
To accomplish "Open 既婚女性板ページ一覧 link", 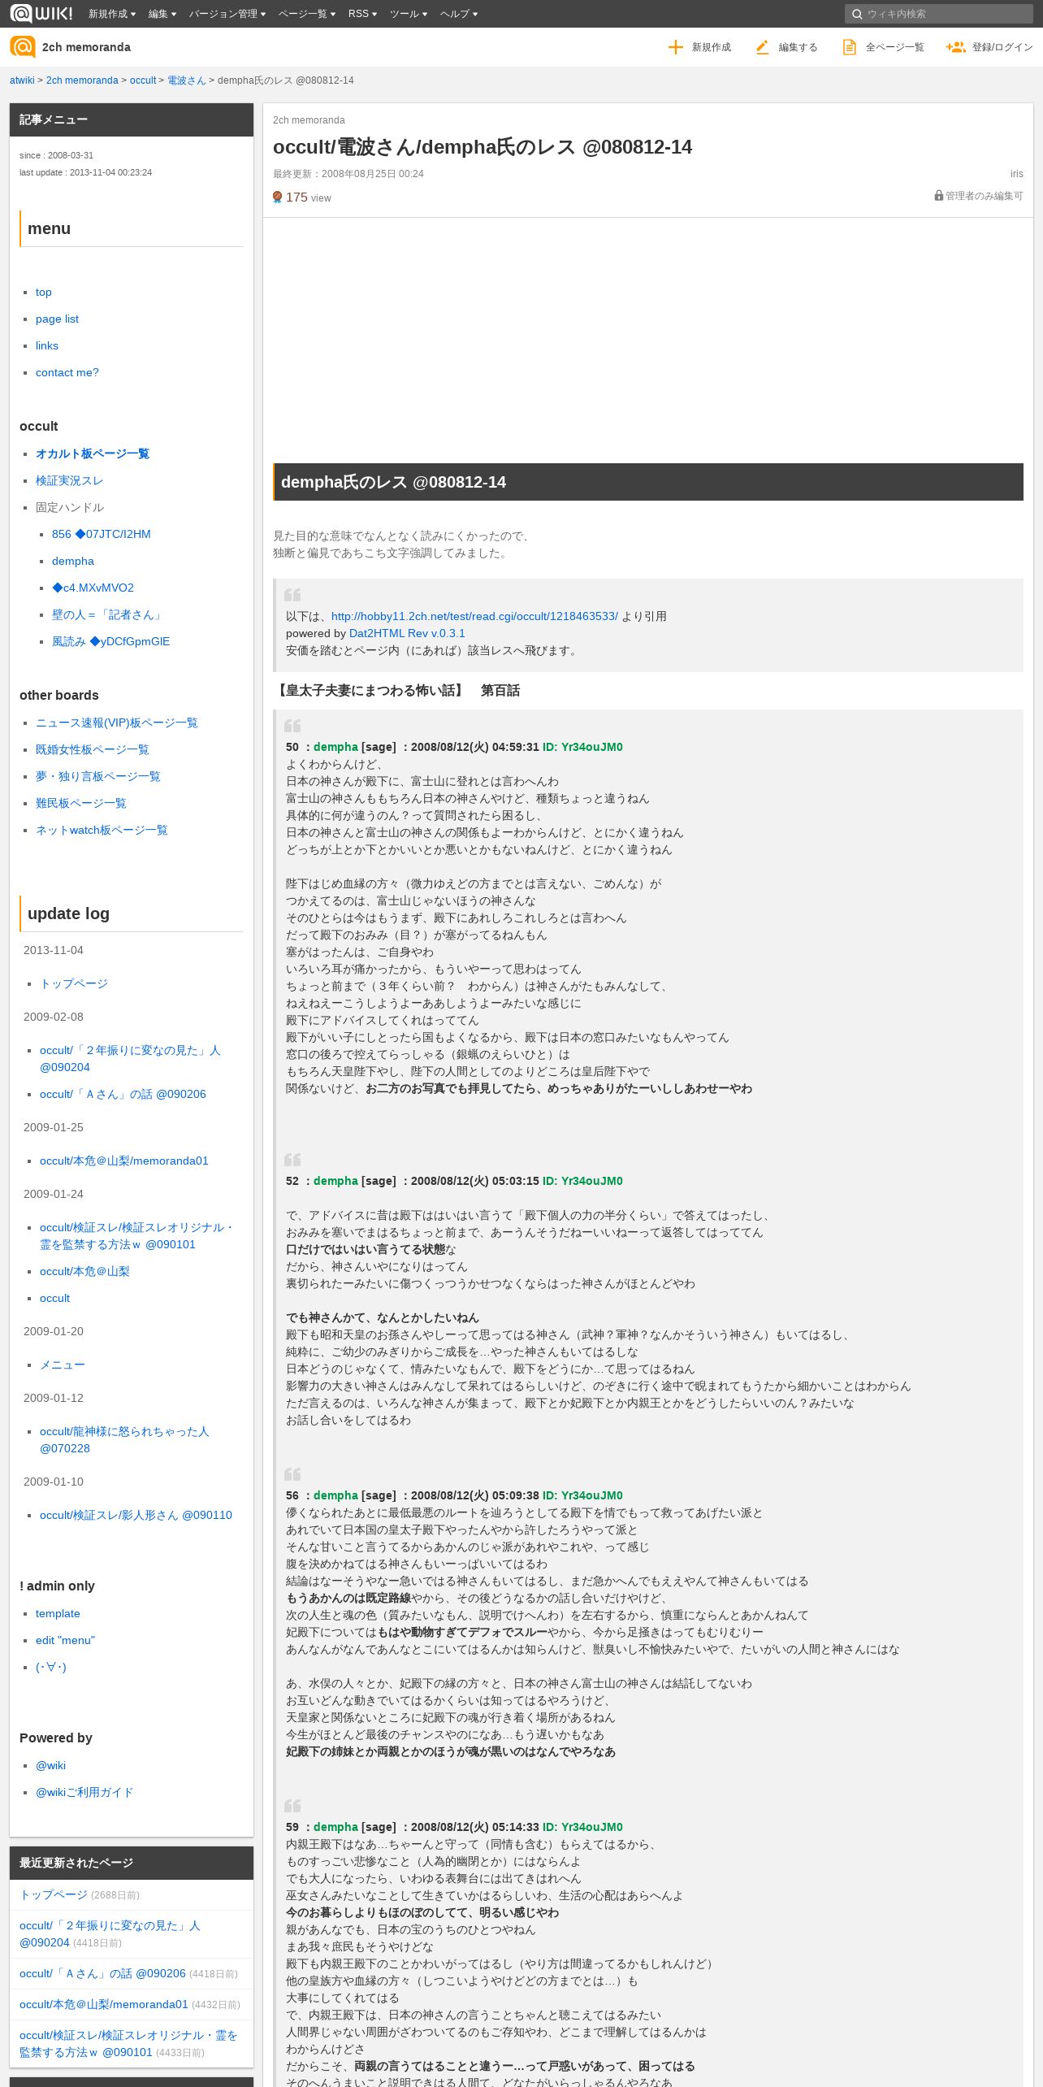I will (x=93, y=749).
